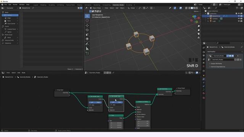Viewport: 244px width, 137px height.
Task: Disable Camera in renders toggle
Action: click(x=241, y=19)
